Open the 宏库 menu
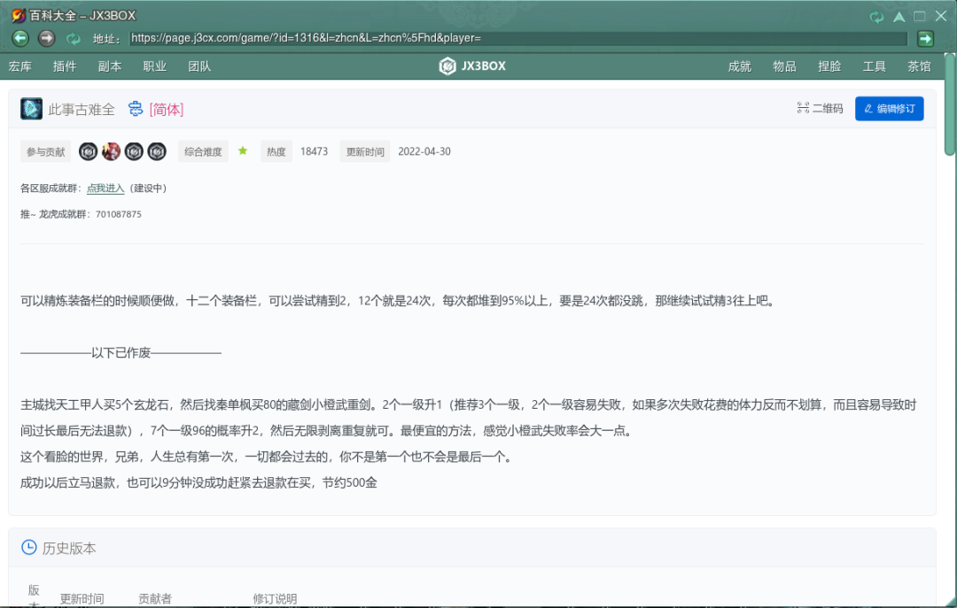This screenshot has height=608, width=957. (x=20, y=66)
